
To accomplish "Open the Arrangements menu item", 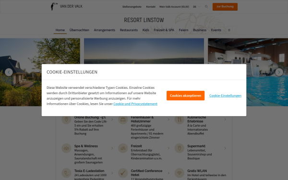I will [104, 30].
